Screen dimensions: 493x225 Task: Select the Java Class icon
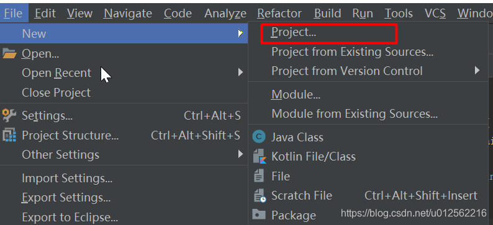[x=259, y=137]
